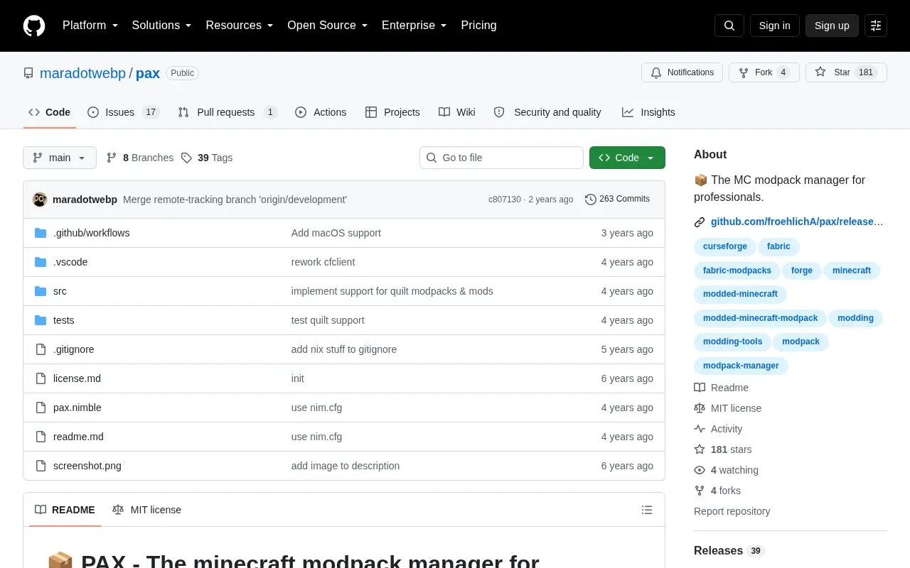Click the screenshot.png file icon
This screenshot has width=910, height=568.
(x=41, y=466)
